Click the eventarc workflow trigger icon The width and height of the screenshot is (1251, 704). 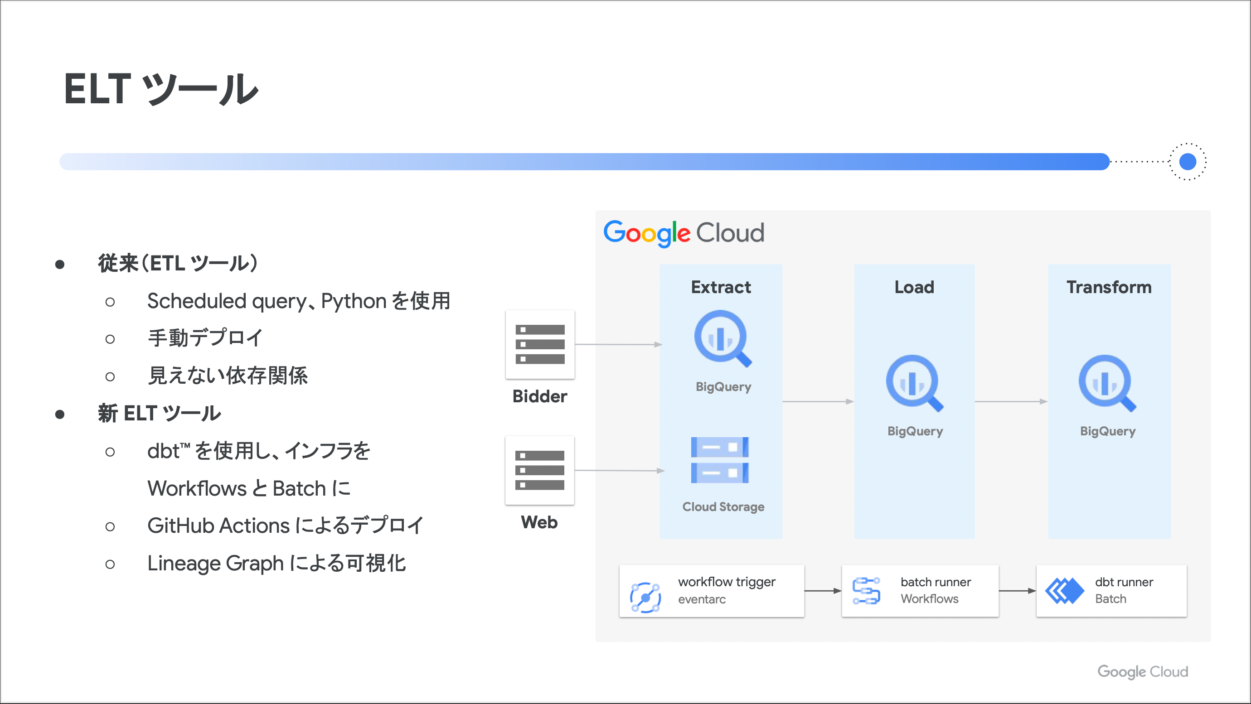pos(645,597)
